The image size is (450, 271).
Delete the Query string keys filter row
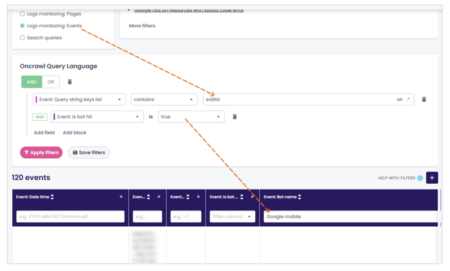pos(424,99)
